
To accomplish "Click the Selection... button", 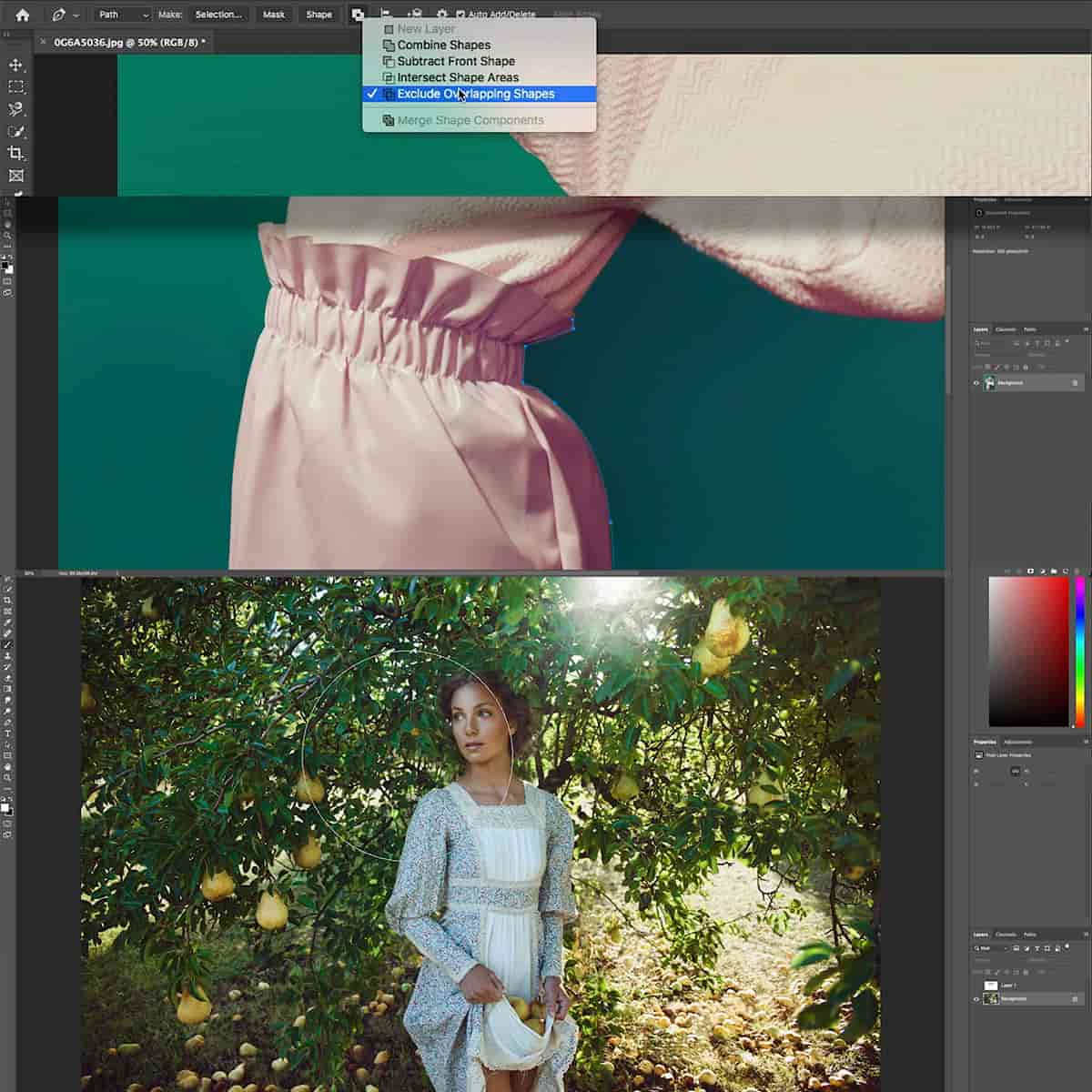I will (218, 15).
